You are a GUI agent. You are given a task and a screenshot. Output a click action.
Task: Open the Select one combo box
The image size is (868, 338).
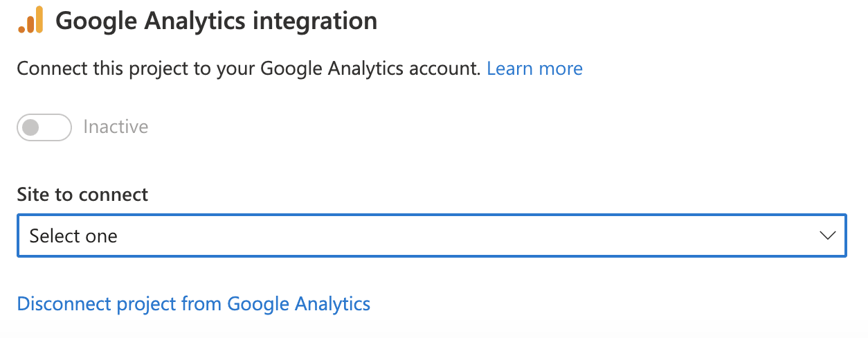coord(432,235)
